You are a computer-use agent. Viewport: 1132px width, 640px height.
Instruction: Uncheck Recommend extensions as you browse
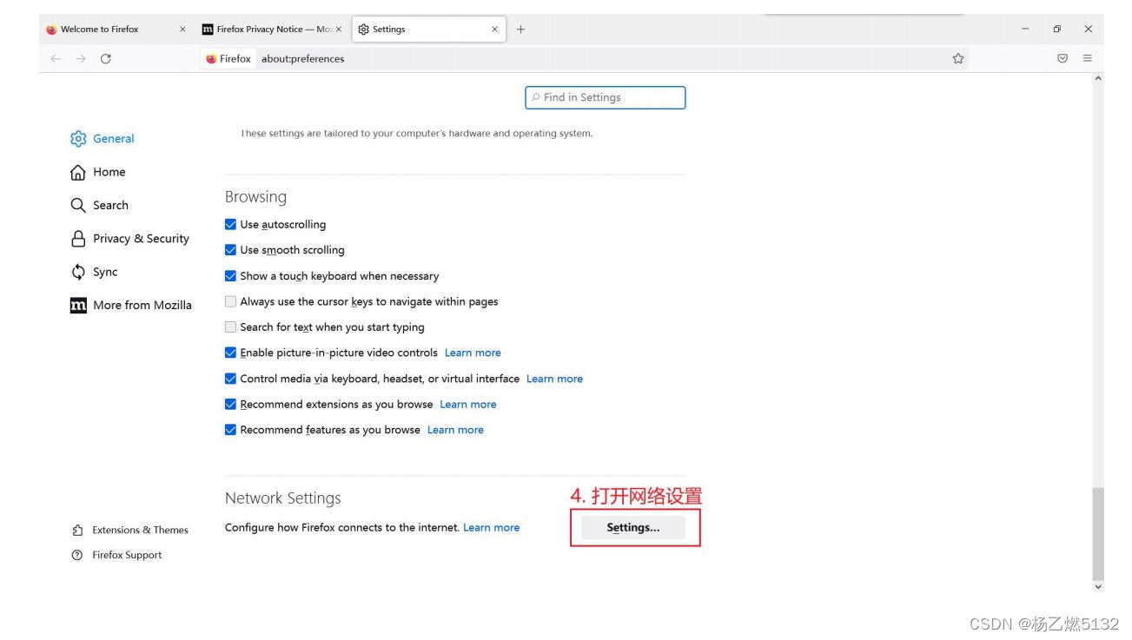[x=230, y=404]
